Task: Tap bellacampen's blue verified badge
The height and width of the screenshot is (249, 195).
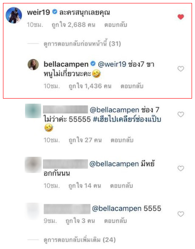Action: click(x=93, y=64)
